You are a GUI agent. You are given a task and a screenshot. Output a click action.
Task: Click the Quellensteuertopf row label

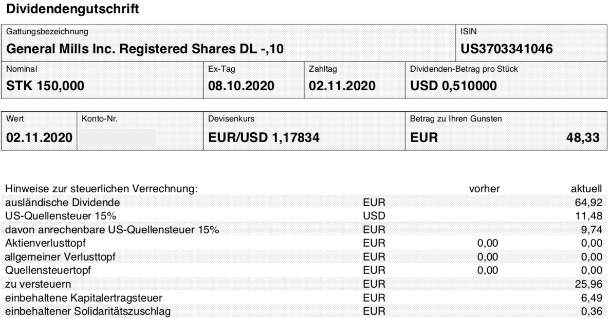coord(47,270)
